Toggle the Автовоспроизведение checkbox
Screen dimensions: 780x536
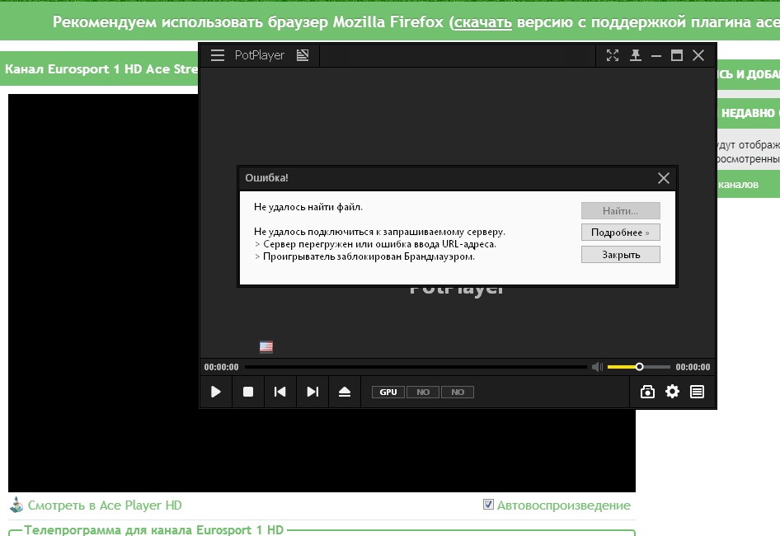click(x=488, y=505)
